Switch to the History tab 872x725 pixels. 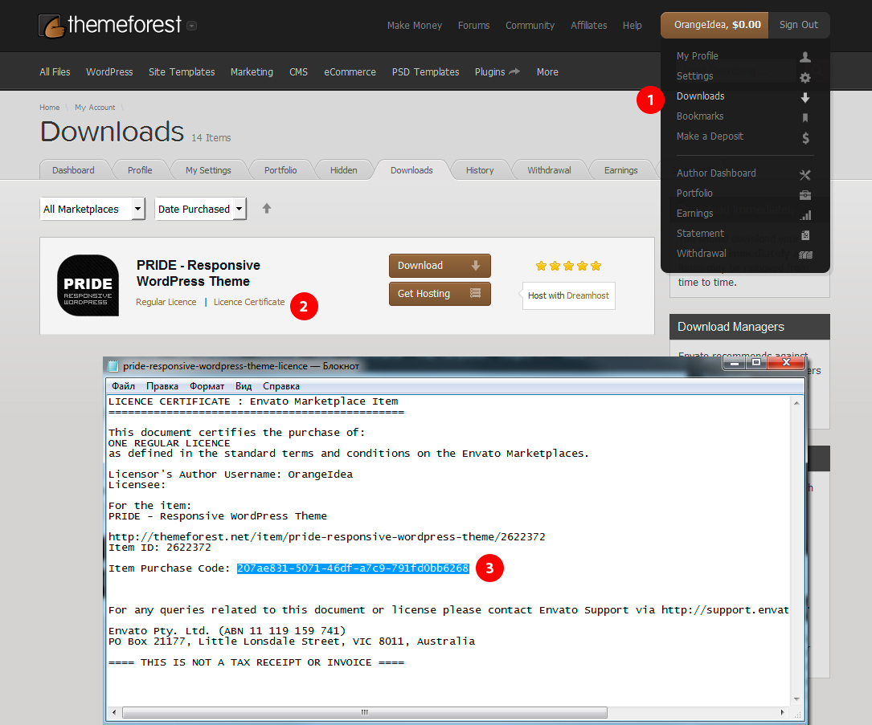pyautogui.click(x=479, y=170)
